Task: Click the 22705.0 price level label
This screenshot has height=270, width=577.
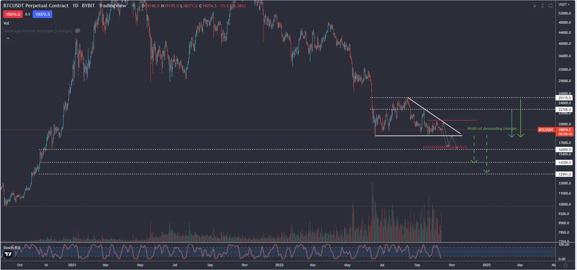Action: pyautogui.click(x=564, y=110)
